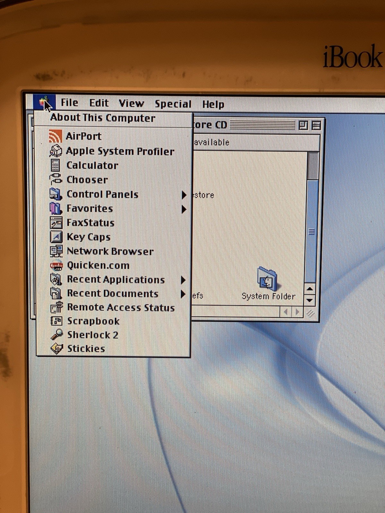Open the View menu
The height and width of the screenshot is (513, 385).
131,103
